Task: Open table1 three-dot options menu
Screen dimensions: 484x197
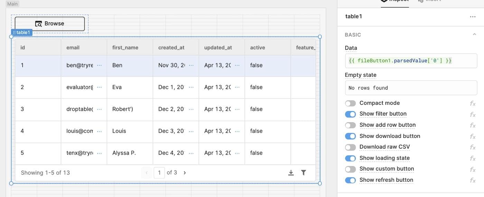Action: click(473, 17)
